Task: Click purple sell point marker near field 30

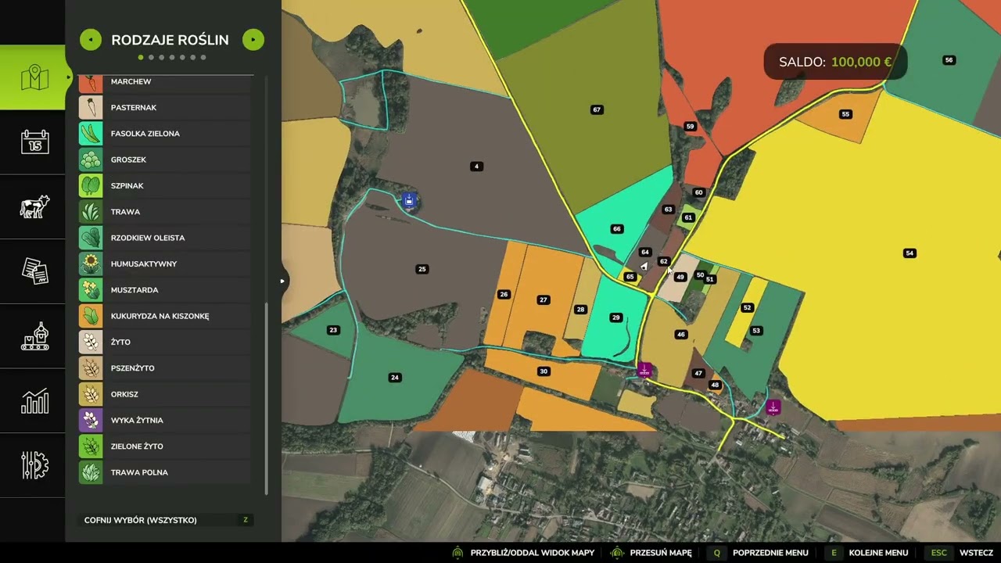Action: point(644,369)
